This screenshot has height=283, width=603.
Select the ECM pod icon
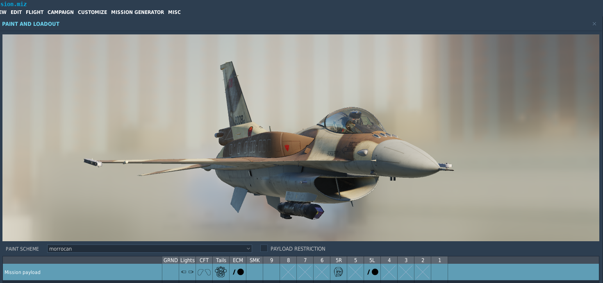click(x=237, y=272)
